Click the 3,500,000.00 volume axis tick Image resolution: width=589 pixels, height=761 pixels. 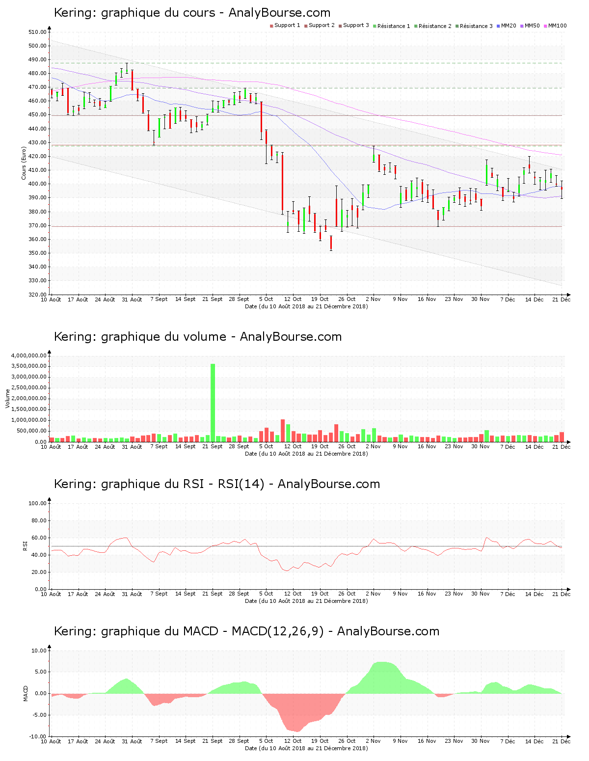point(28,366)
